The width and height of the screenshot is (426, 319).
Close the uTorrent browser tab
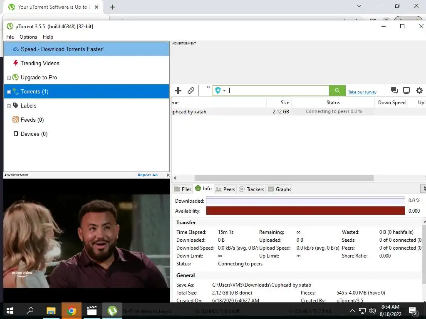coord(97,7)
